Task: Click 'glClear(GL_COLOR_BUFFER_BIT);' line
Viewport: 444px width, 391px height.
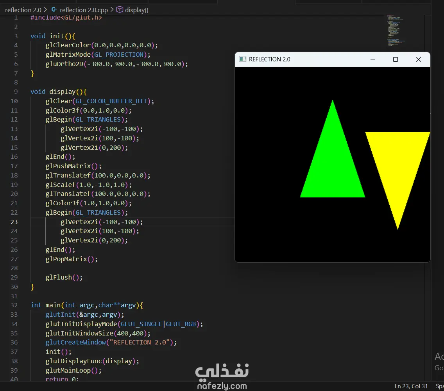Action: 100,101
